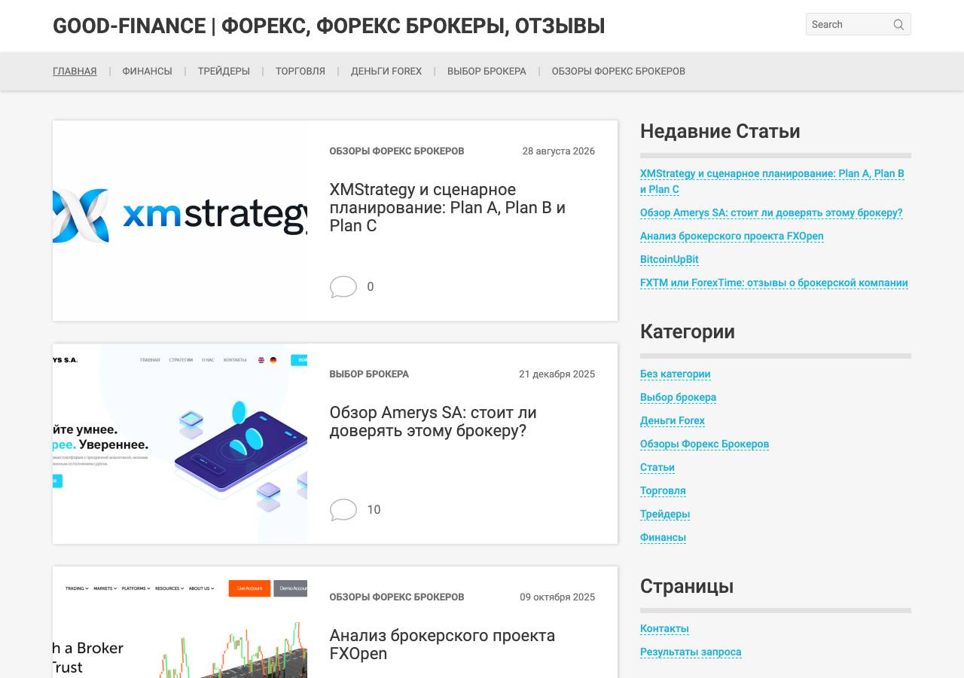Image resolution: width=964 pixels, height=678 pixels.
Task: Open 'Выбор брокера' in Категории sidebar
Action: pyautogui.click(x=679, y=397)
